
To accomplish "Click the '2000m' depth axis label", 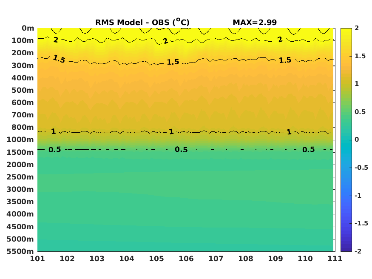I will [20, 165].
